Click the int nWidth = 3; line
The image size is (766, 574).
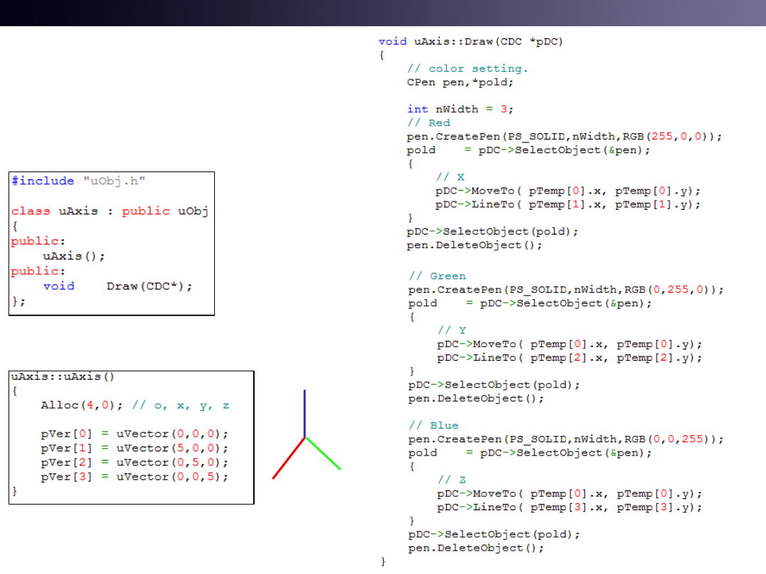460,109
